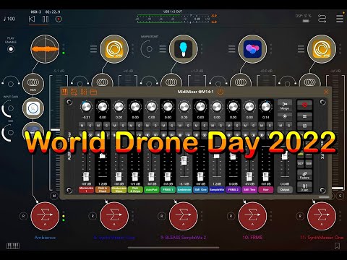347x260 pixels.
Task: Pause AUM playback
Action: (x=46, y=19)
